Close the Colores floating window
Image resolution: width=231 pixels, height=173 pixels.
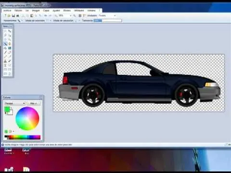[41, 98]
